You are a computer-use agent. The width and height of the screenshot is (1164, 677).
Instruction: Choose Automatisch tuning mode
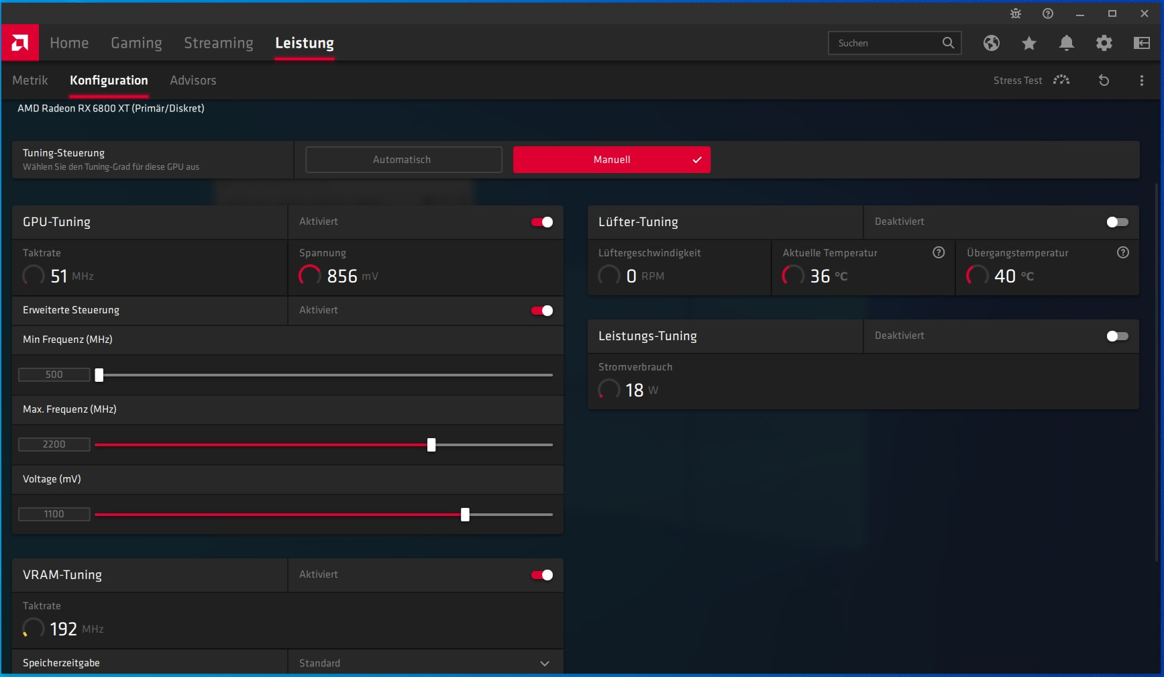404,160
